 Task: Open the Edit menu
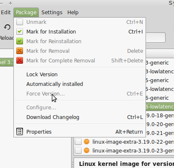(x=6, y=13)
